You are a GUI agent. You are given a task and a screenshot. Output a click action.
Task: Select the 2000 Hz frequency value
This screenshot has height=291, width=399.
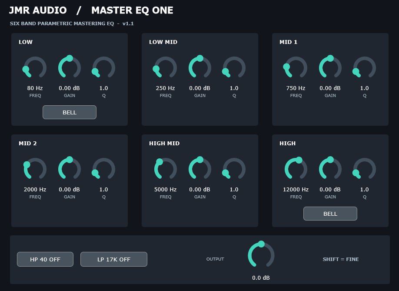(35, 189)
